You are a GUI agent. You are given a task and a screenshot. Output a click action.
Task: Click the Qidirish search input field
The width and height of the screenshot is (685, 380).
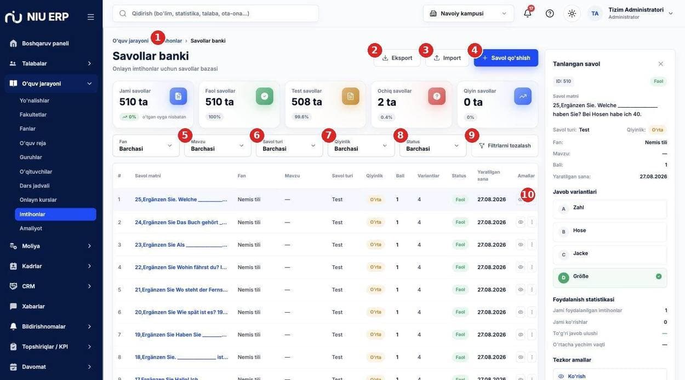pos(215,13)
